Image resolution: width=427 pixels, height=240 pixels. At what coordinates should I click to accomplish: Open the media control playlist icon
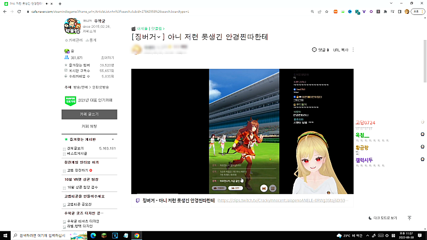(x=392, y=12)
